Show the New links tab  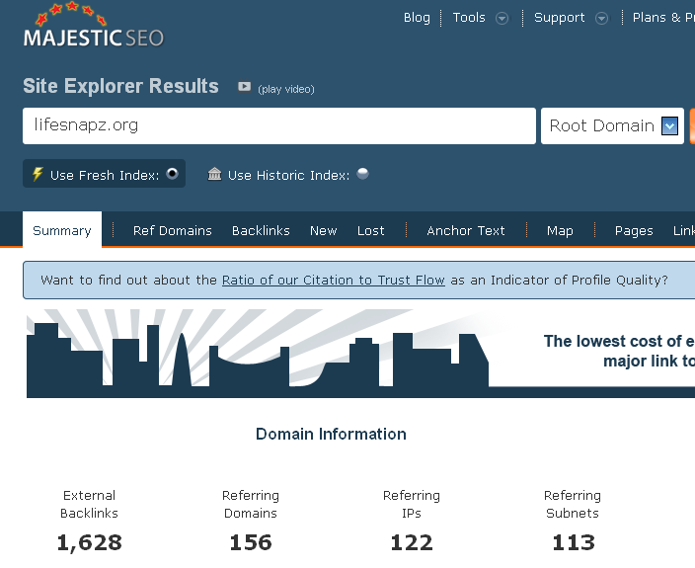pyautogui.click(x=323, y=230)
